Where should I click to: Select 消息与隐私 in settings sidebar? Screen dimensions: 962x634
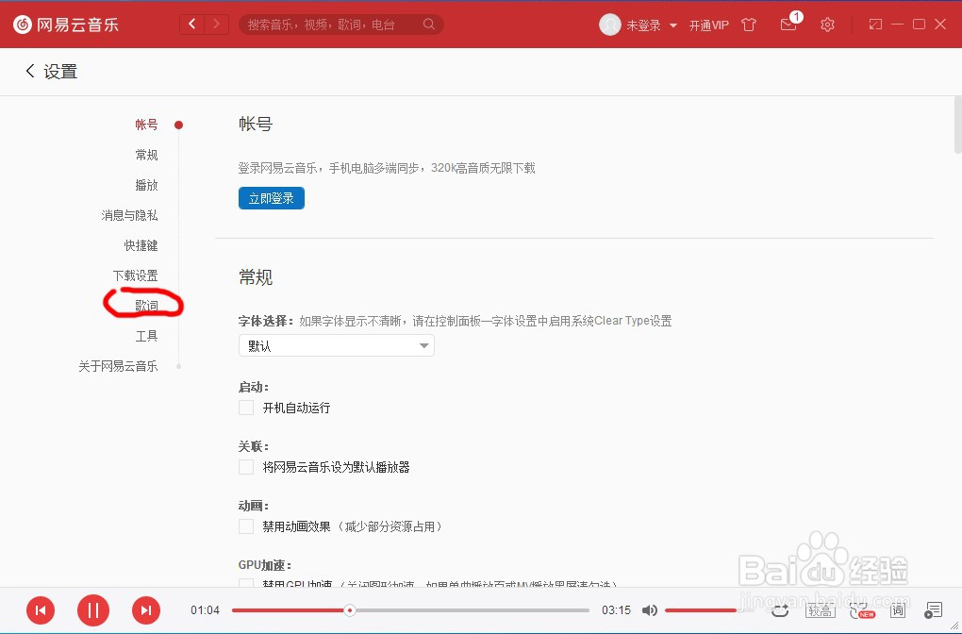129,215
